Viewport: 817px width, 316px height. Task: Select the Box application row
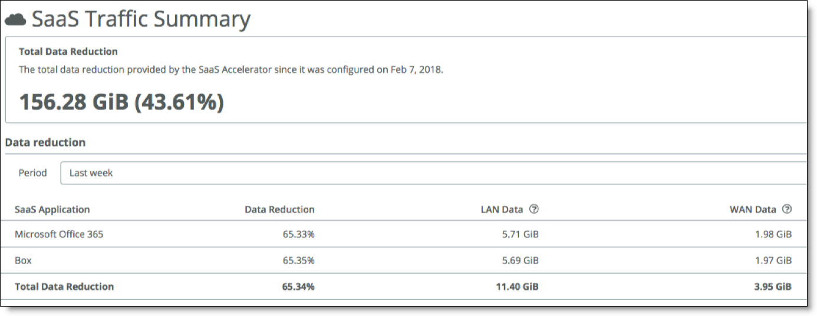[406, 260]
